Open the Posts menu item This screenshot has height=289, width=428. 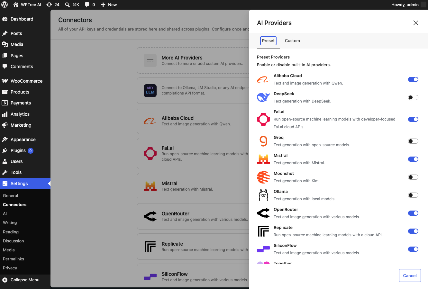(25, 33)
